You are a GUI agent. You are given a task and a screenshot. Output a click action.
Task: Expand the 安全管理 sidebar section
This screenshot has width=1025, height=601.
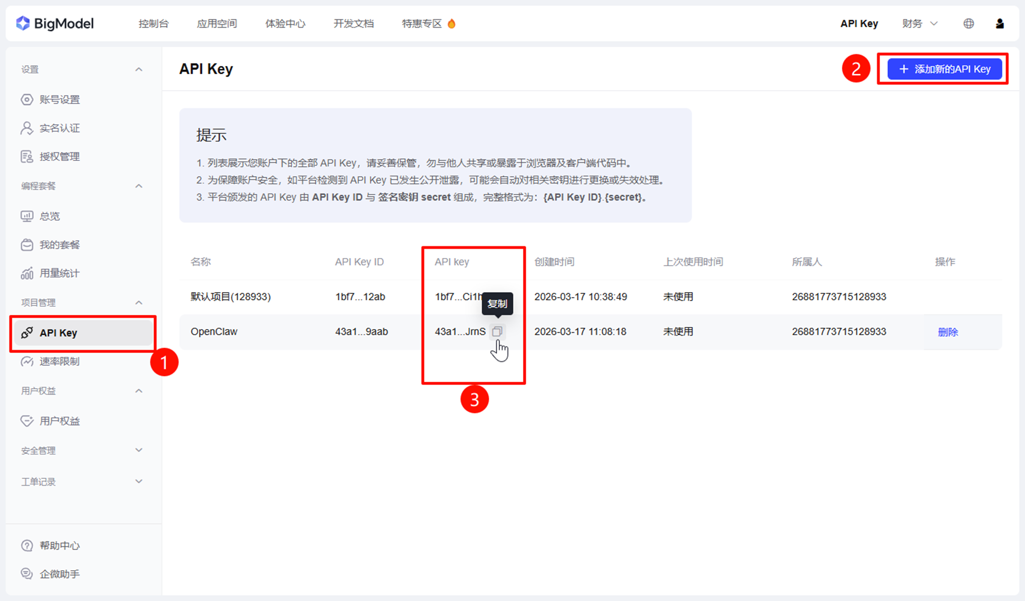[x=138, y=450]
